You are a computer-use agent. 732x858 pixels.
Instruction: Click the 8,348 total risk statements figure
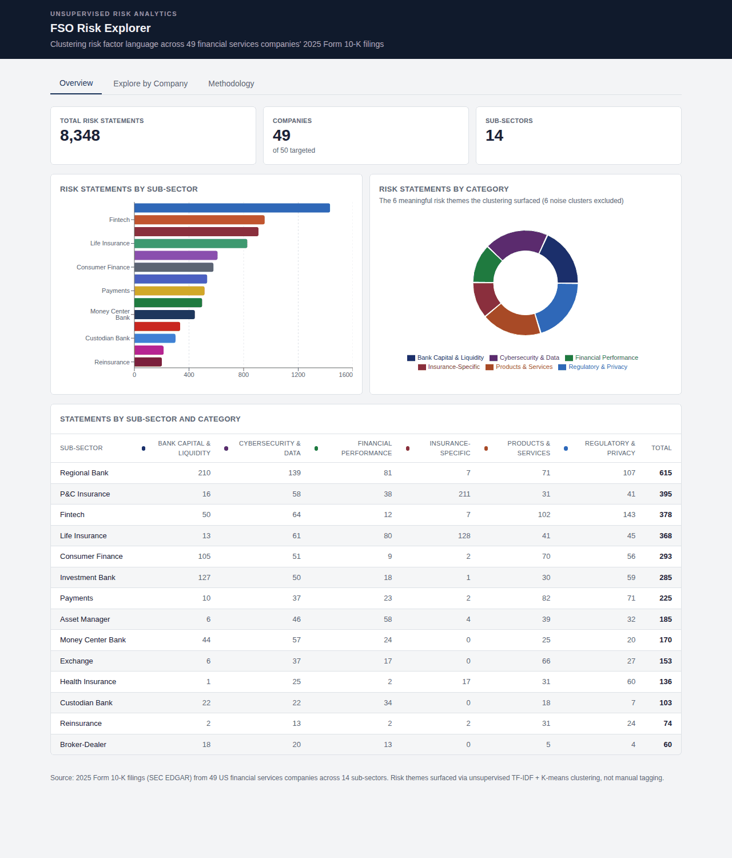[x=80, y=136]
